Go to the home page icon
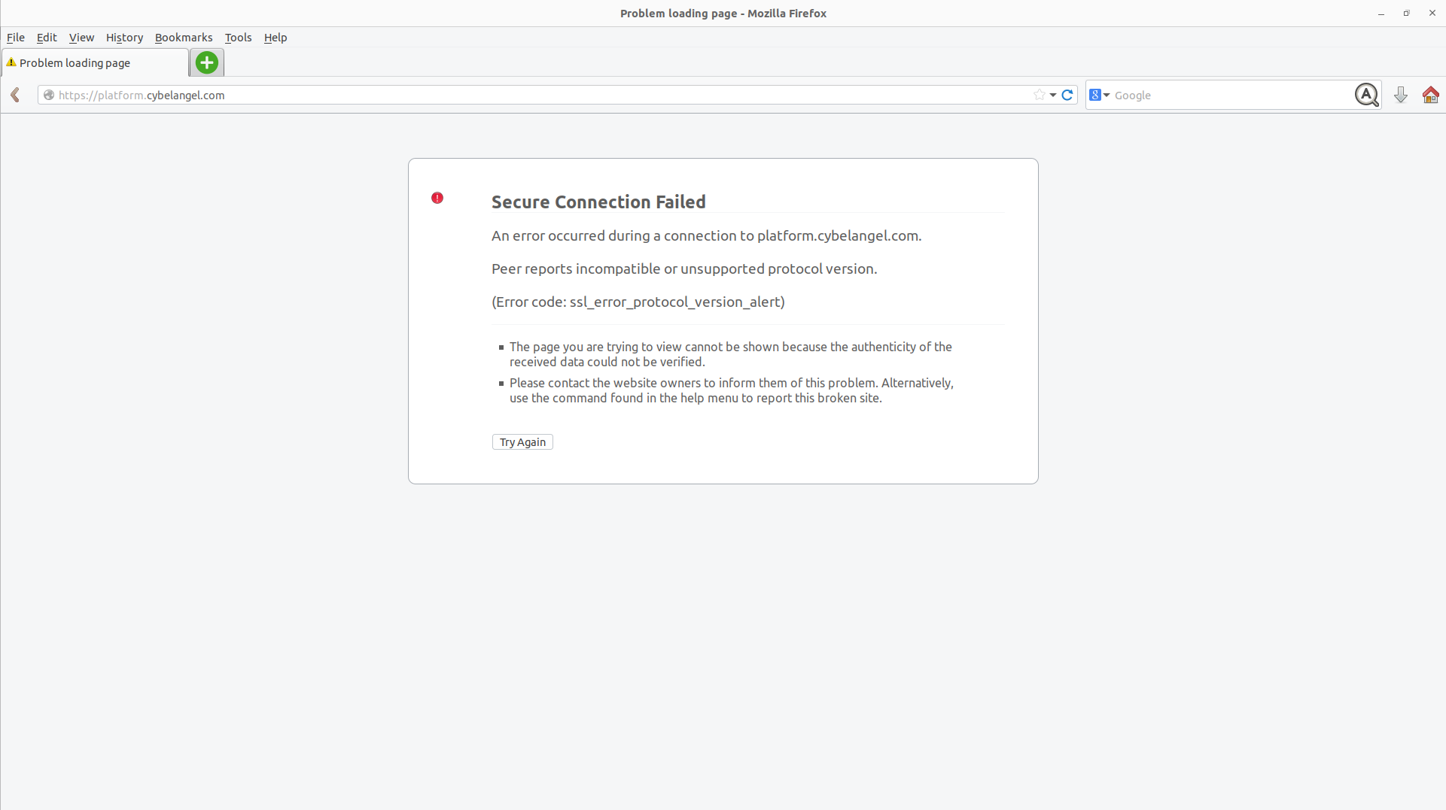 coord(1431,95)
